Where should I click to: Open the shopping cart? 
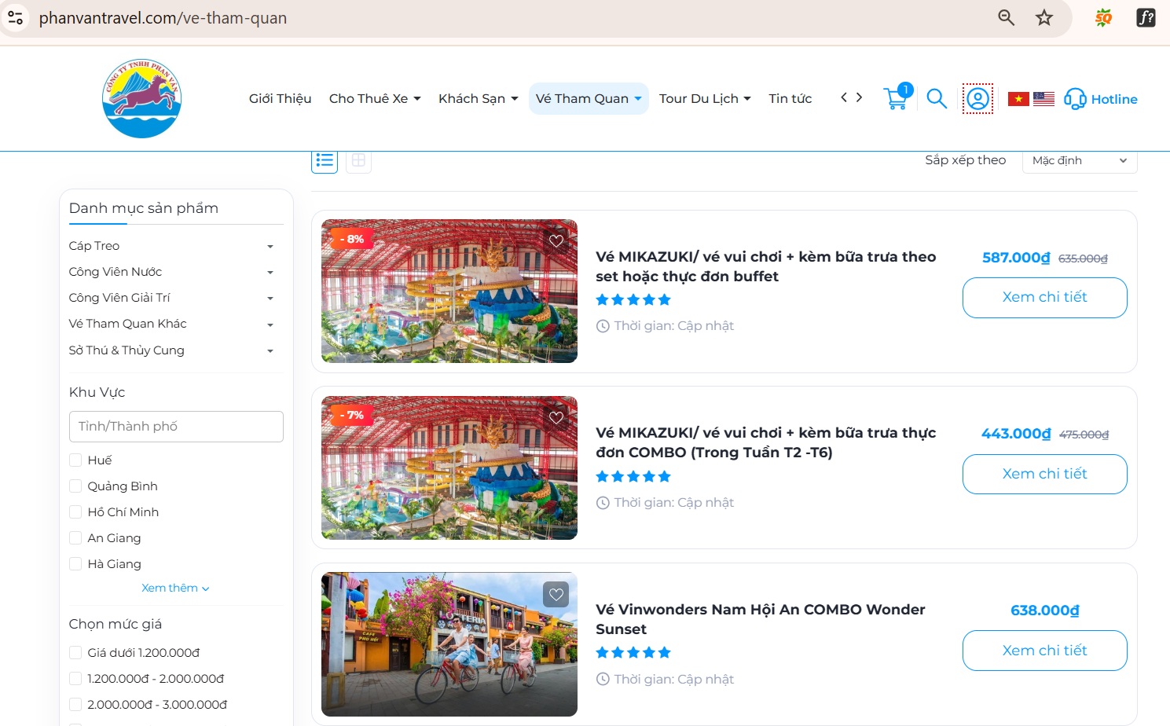point(896,97)
